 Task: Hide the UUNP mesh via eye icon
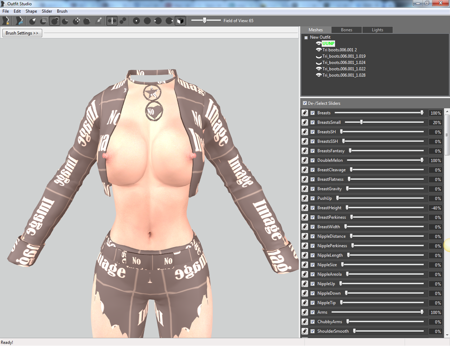[x=319, y=44]
